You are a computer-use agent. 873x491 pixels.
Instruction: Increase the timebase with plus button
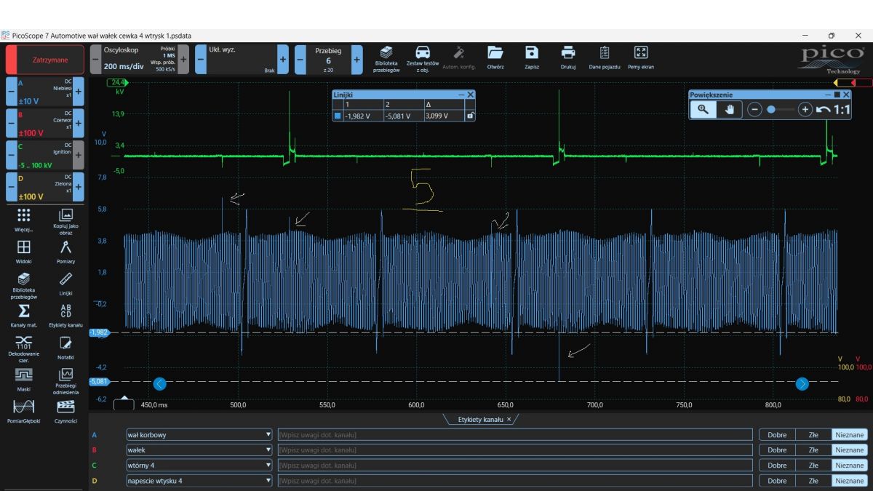[183, 60]
